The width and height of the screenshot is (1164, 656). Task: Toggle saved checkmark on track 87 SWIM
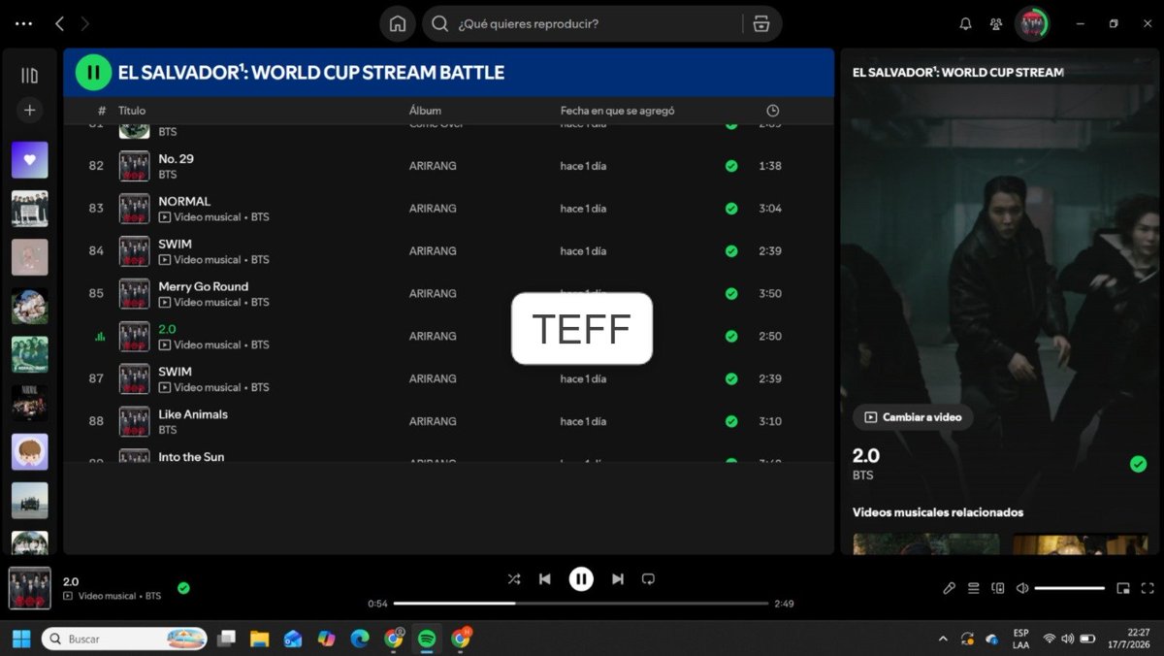(731, 379)
